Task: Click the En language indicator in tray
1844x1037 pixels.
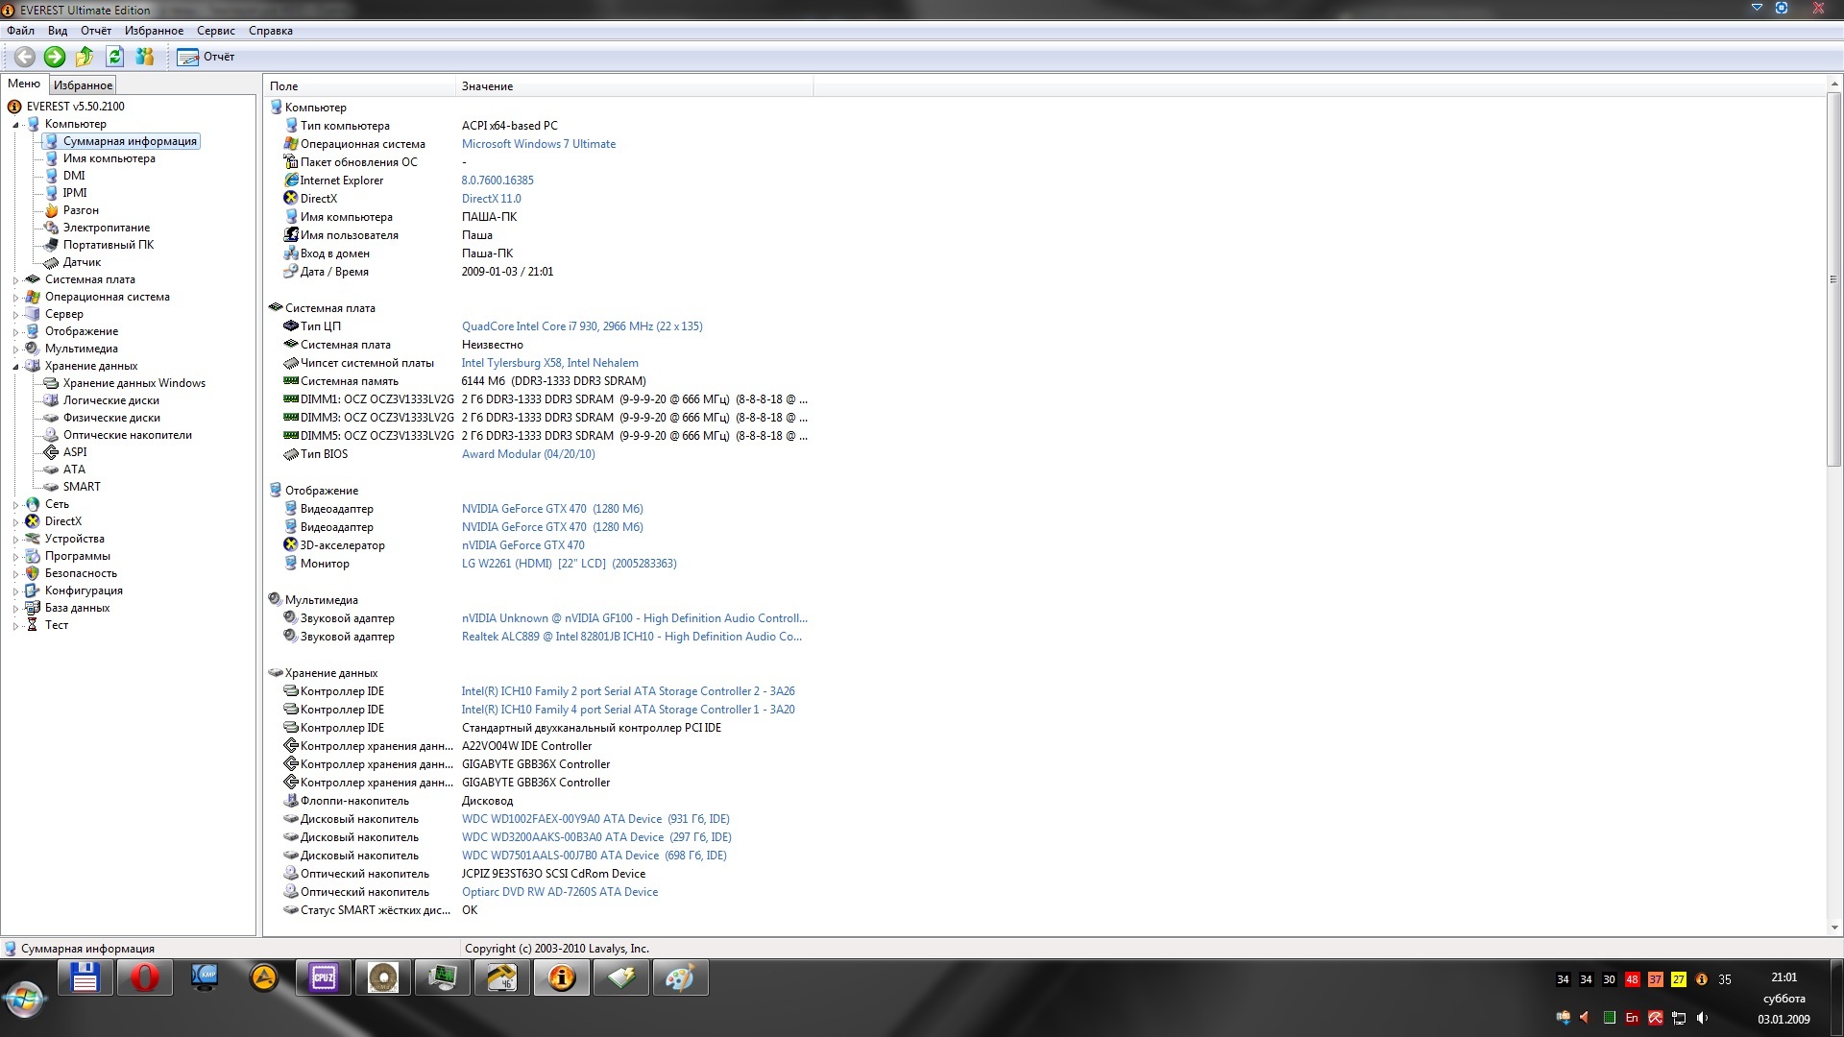Action: click(1632, 1018)
